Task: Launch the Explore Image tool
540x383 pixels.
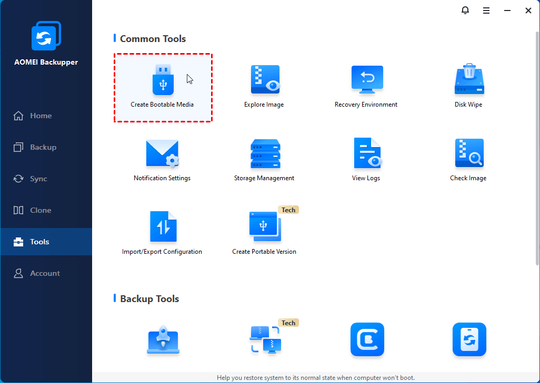Action: tap(264, 80)
